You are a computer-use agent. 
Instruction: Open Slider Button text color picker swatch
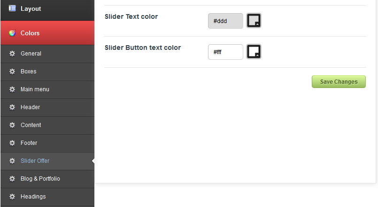pos(254,52)
